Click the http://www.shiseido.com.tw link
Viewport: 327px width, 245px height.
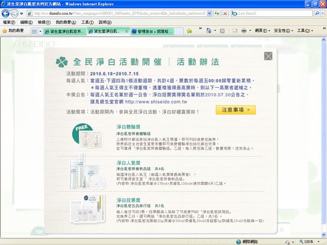(156, 102)
